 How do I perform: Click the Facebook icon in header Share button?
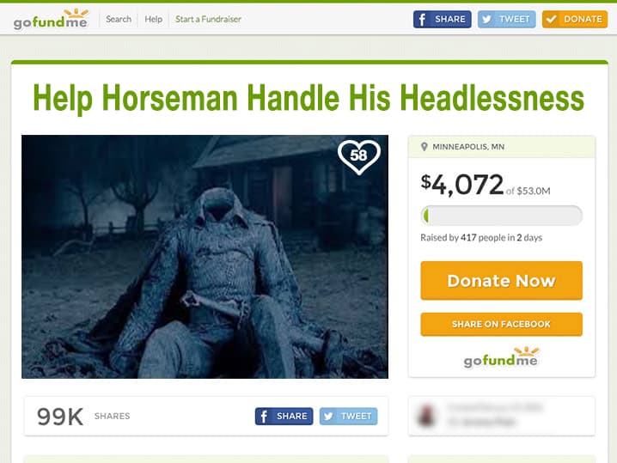(422, 19)
